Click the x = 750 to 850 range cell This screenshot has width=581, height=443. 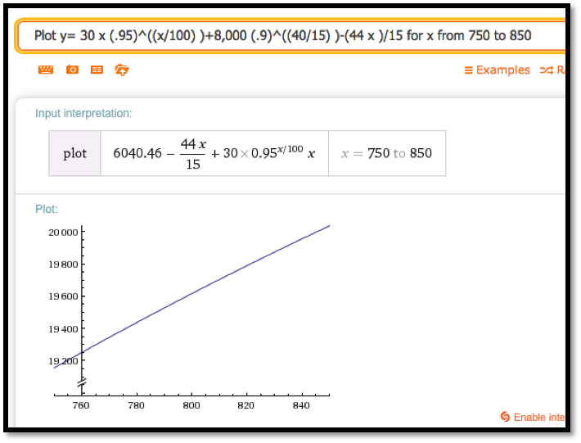(x=387, y=153)
